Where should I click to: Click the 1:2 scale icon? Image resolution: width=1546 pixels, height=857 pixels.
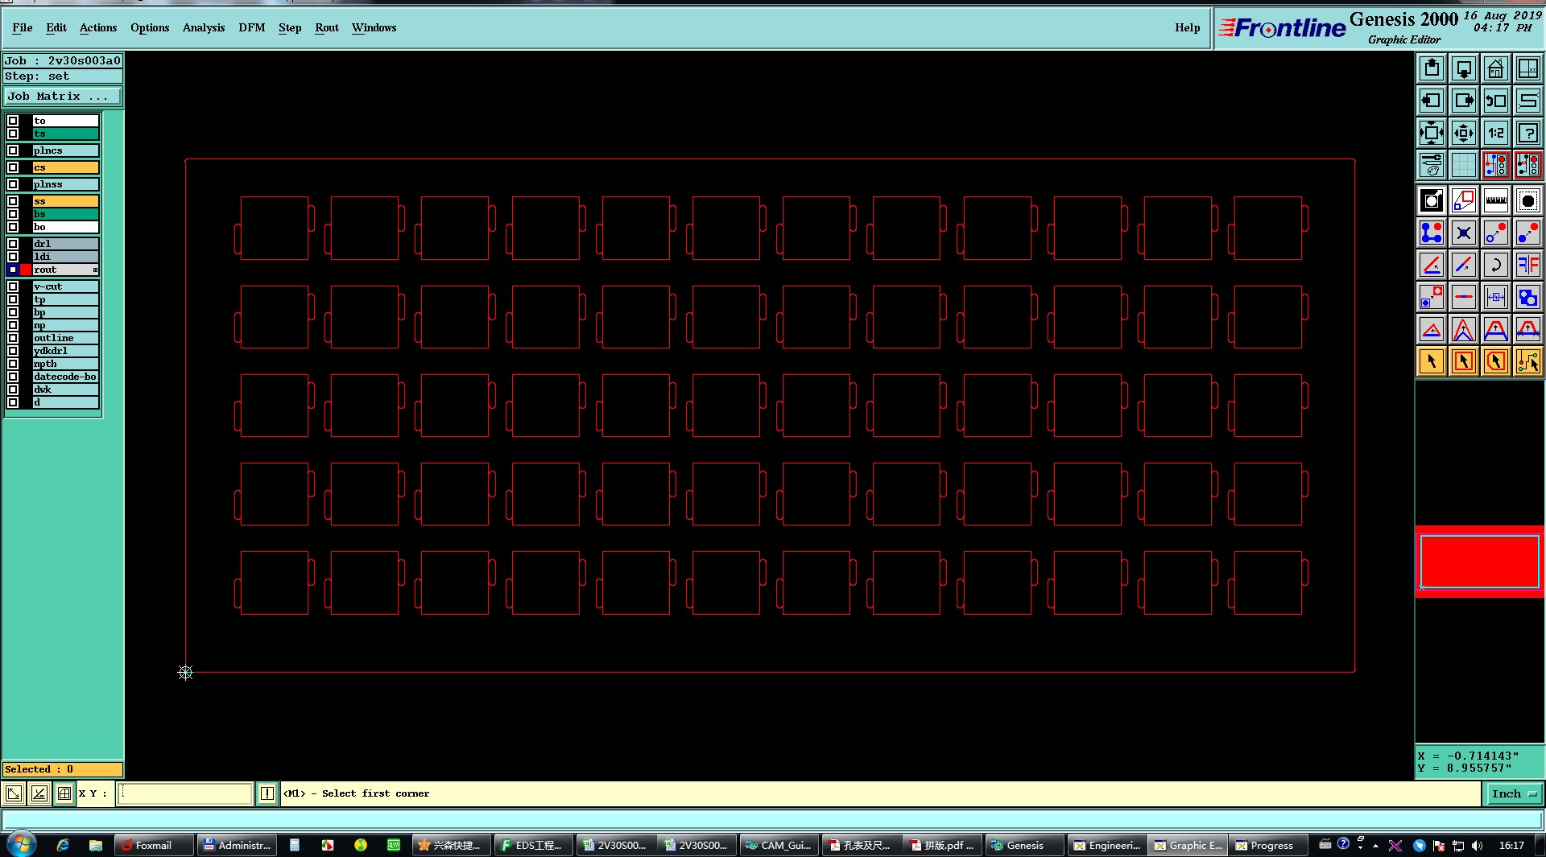[x=1496, y=133]
